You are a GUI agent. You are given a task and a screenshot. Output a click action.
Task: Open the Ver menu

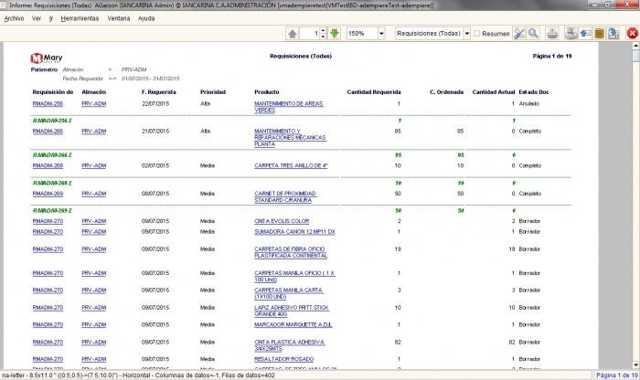pyautogui.click(x=37, y=18)
